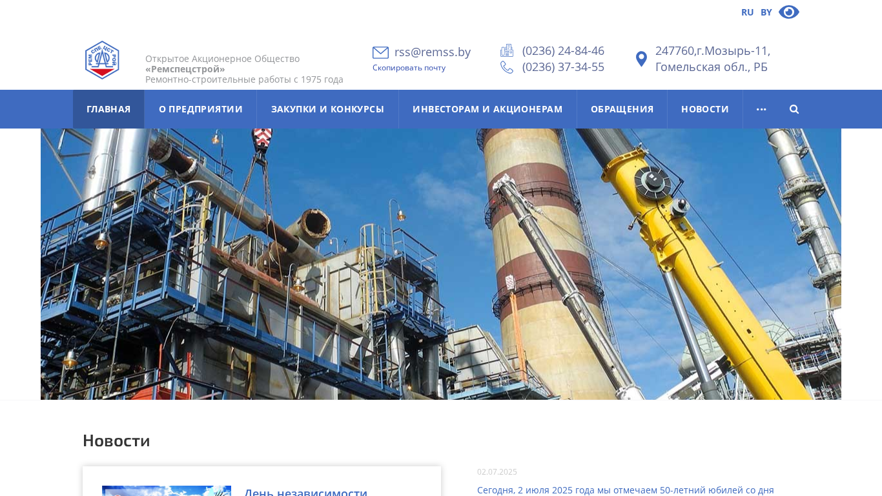Open the search magnifier icon
The width and height of the screenshot is (882, 496).
[794, 109]
